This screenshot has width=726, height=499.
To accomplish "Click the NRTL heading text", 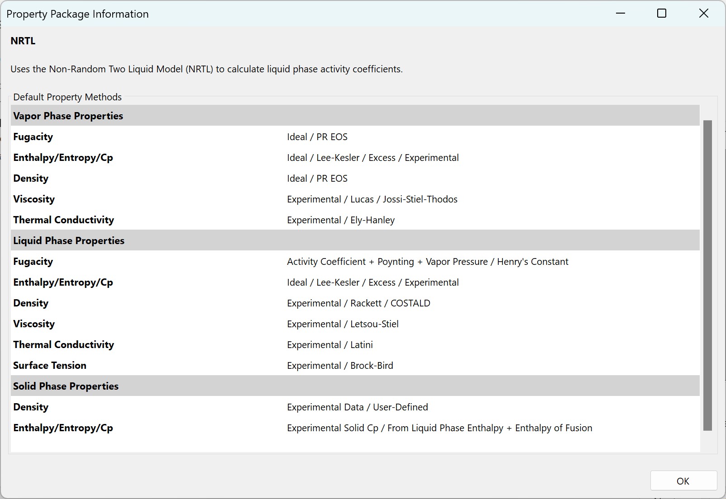I will pos(22,41).
